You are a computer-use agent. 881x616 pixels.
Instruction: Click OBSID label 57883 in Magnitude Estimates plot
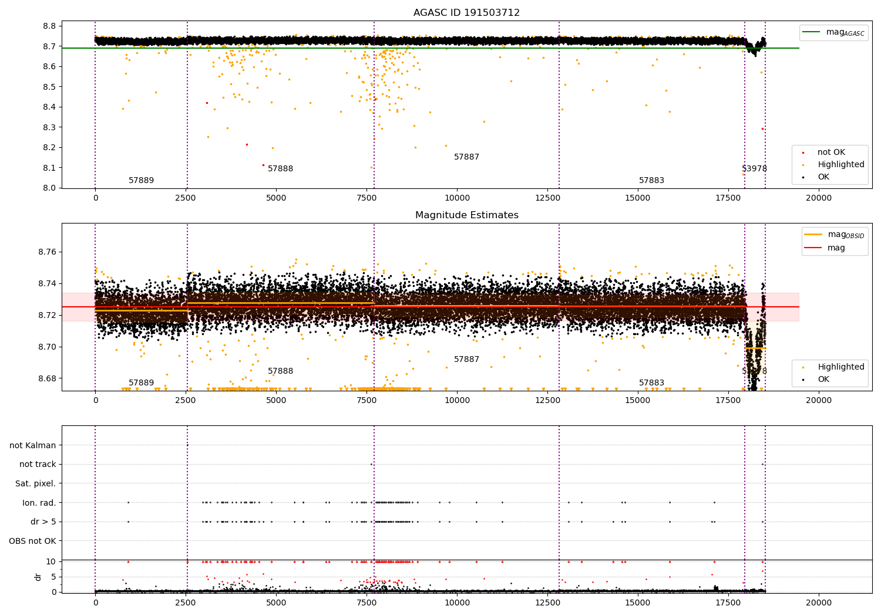[x=651, y=383]
